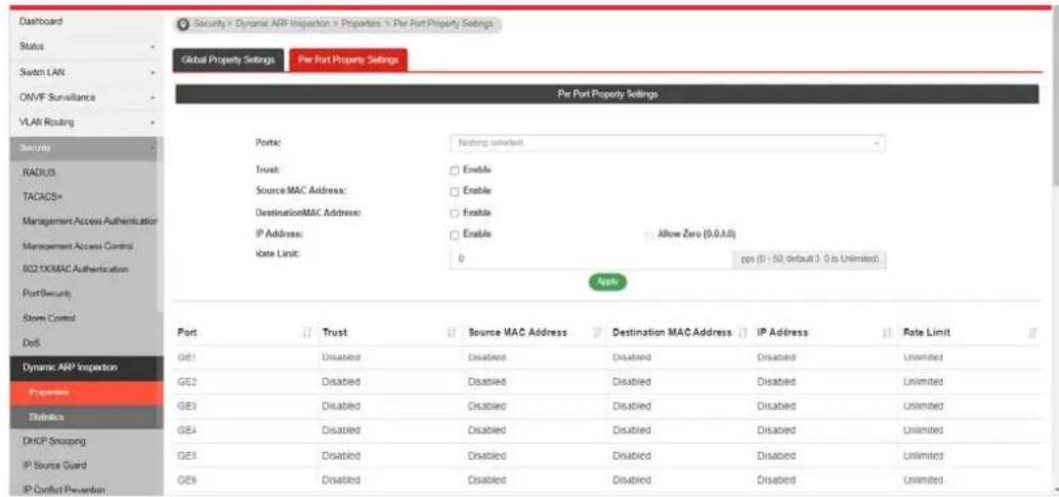Select Dynamic ARP Inspection menu item
The image size is (1059, 497).
point(86,368)
